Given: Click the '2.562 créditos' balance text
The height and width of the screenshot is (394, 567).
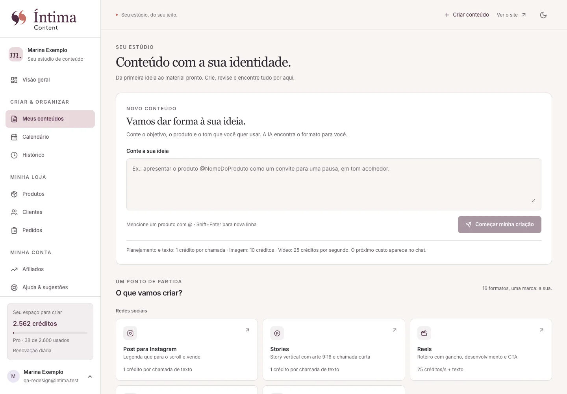Looking at the screenshot, I should click(x=35, y=324).
